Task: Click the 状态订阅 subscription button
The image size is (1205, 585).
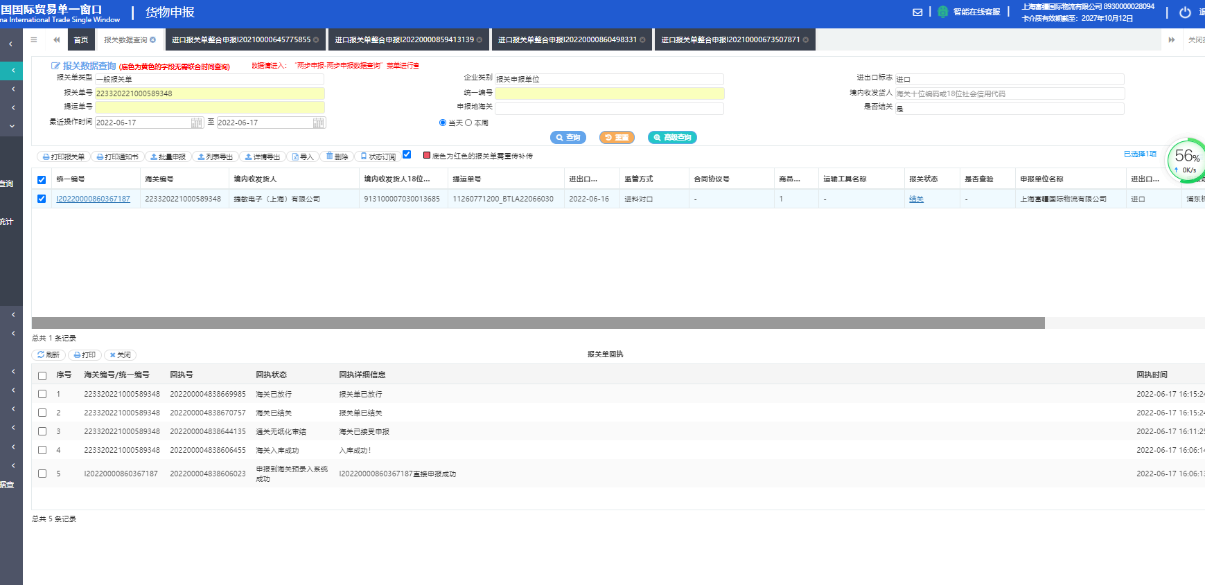Action: click(x=378, y=156)
